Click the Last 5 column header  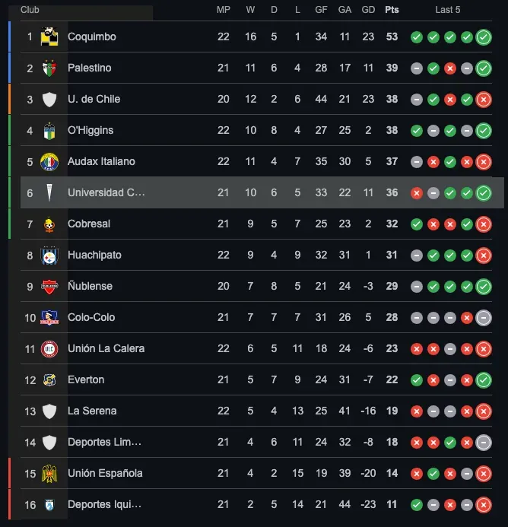point(448,10)
